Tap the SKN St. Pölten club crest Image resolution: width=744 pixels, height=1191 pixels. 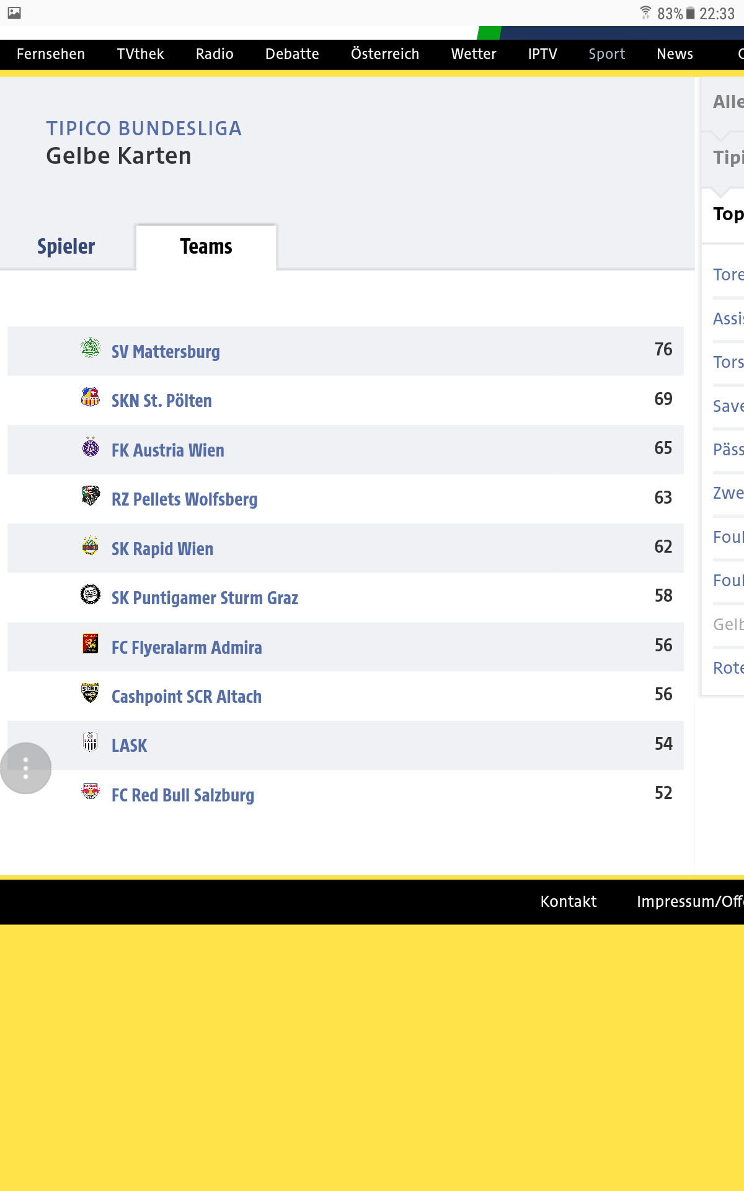pos(91,397)
